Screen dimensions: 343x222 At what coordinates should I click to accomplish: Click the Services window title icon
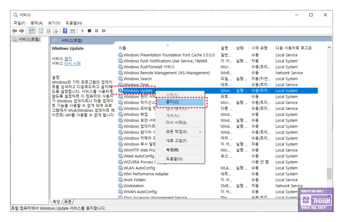(15, 14)
